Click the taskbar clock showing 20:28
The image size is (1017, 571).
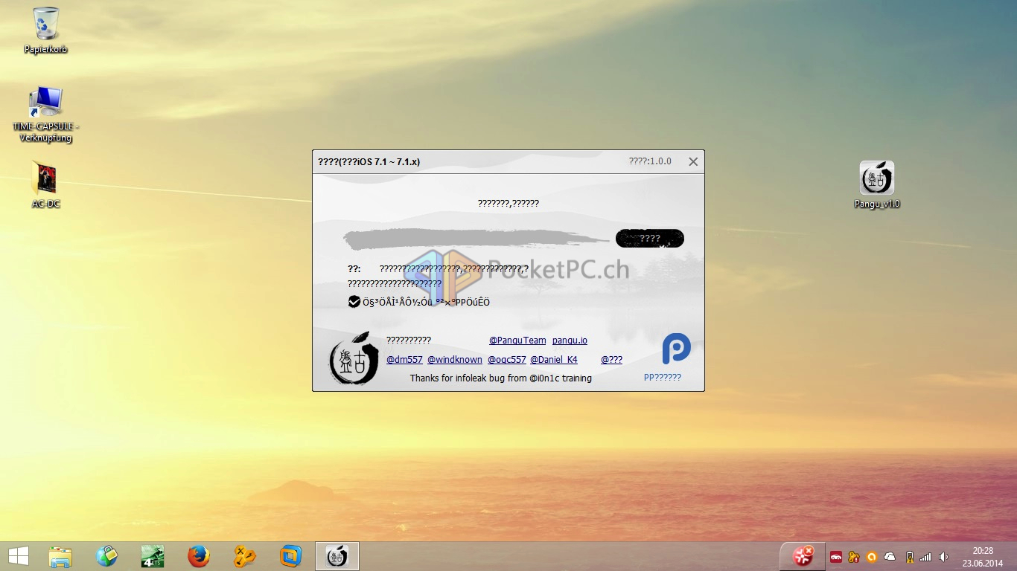click(983, 557)
